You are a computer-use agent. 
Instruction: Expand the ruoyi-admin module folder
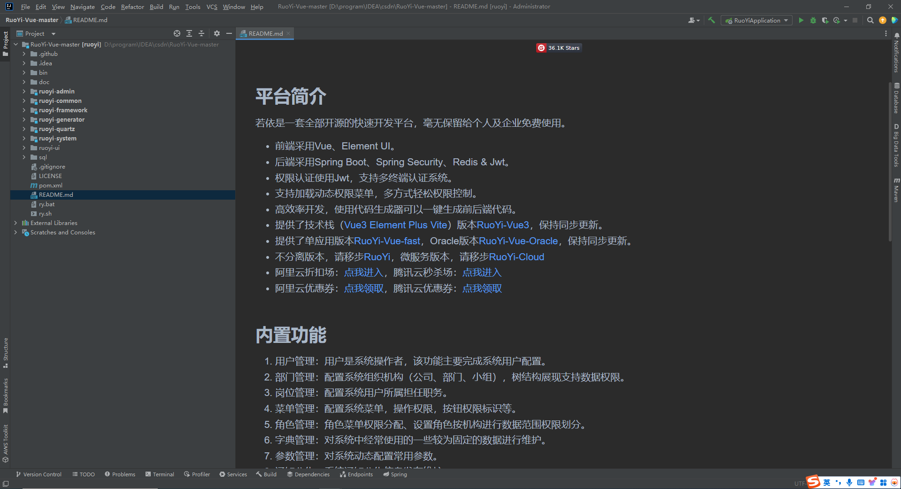(24, 91)
